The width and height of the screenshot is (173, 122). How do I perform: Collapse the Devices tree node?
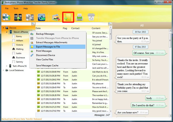3,28
